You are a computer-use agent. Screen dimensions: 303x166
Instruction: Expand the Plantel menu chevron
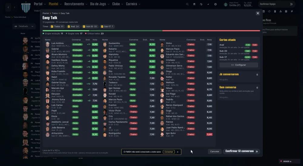[61, 4]
